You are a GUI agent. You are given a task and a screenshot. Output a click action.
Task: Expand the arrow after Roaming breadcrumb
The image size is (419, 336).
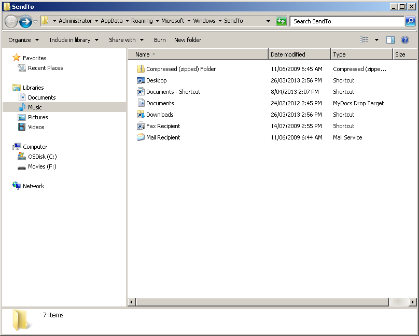tap(157, 21)
